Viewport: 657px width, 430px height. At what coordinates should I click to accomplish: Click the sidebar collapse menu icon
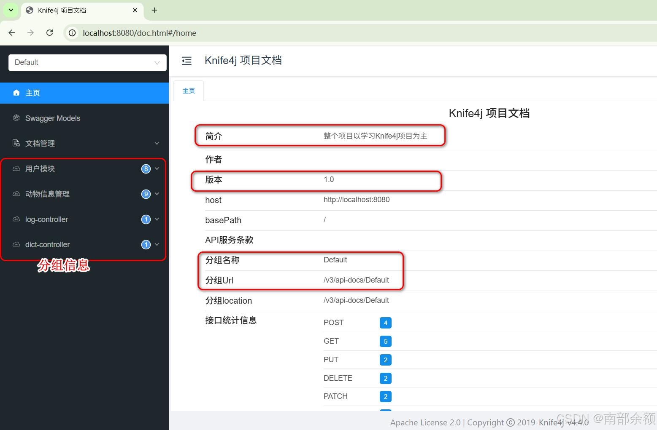click(187, 61)
